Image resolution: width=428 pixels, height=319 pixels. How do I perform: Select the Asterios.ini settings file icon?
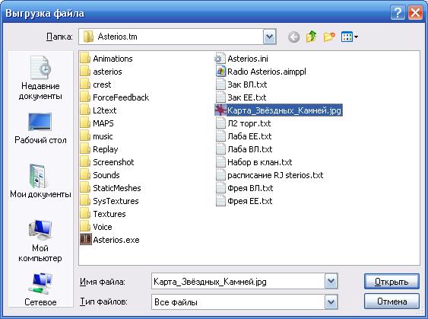pos(220,59)
